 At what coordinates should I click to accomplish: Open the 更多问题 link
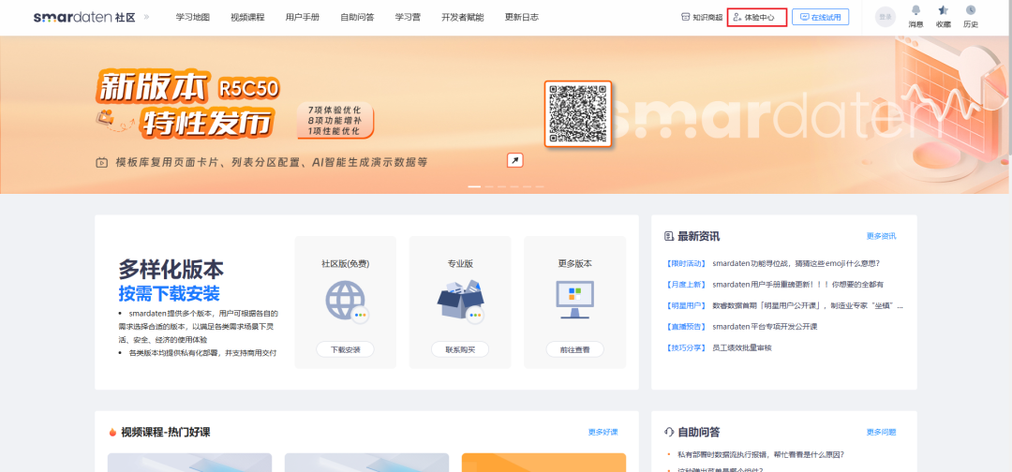coord(881,432)
